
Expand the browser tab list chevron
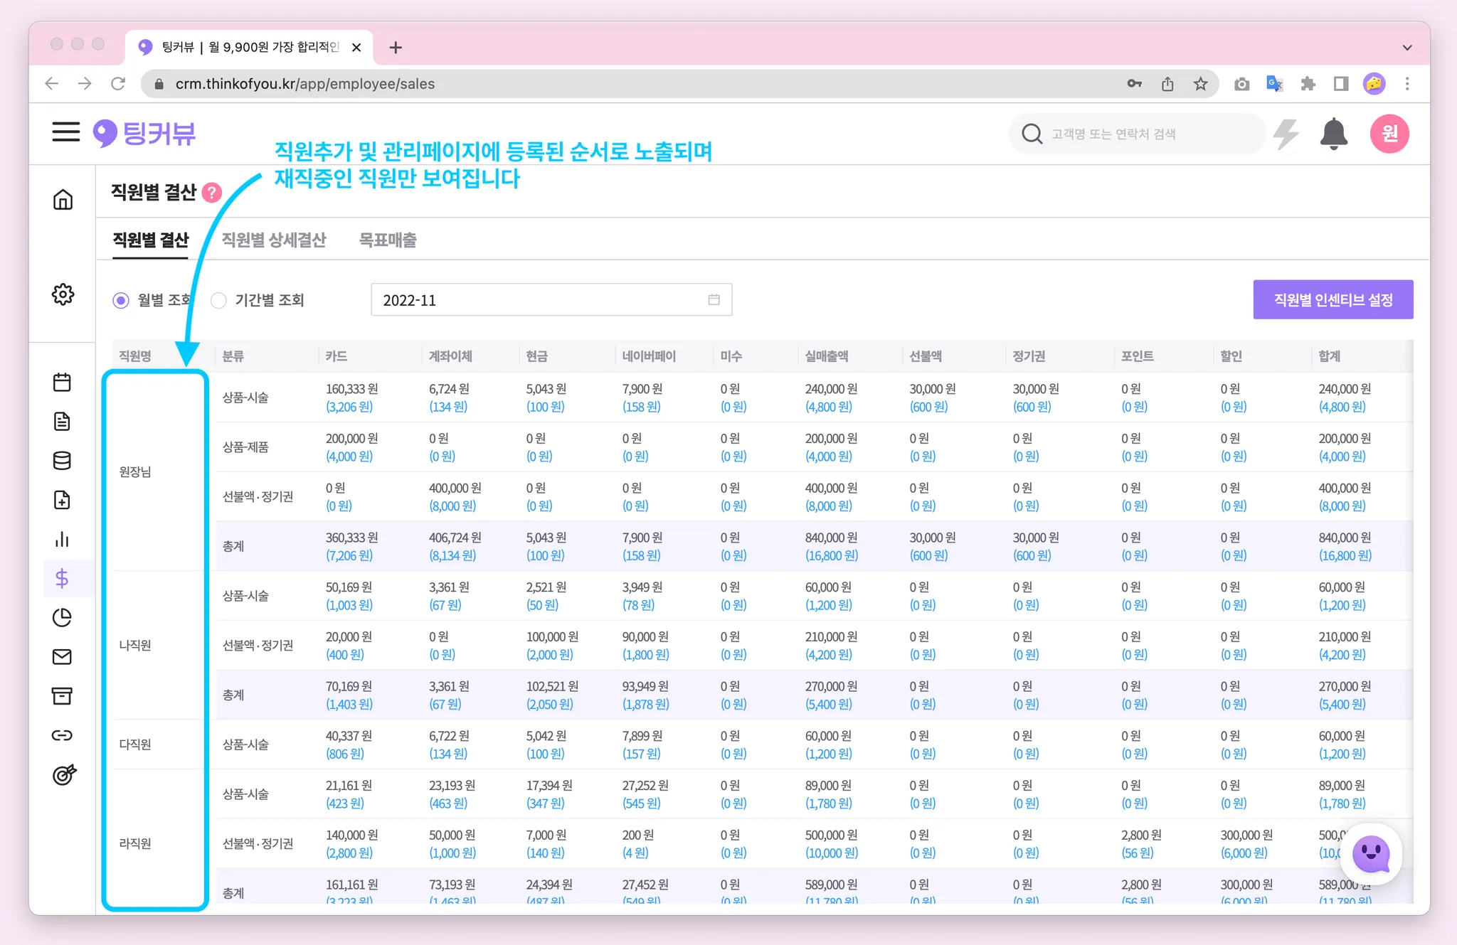(1407, 48)
